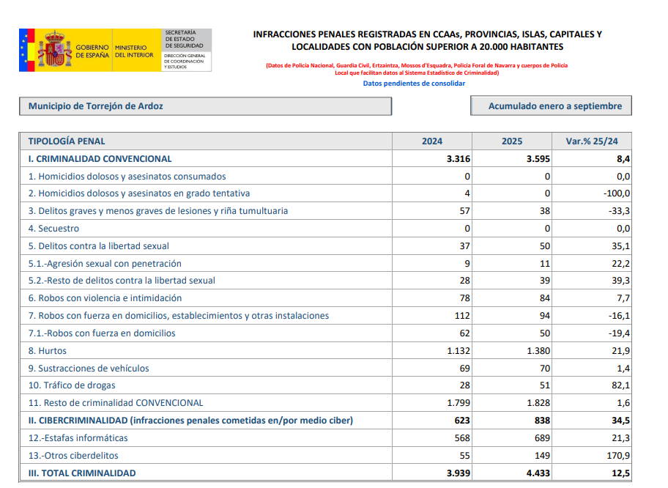Select the II. CIBERCRIMINALIDAD row label
The height and width of the screenshot is (488, 668).
[x=190, y=421]
